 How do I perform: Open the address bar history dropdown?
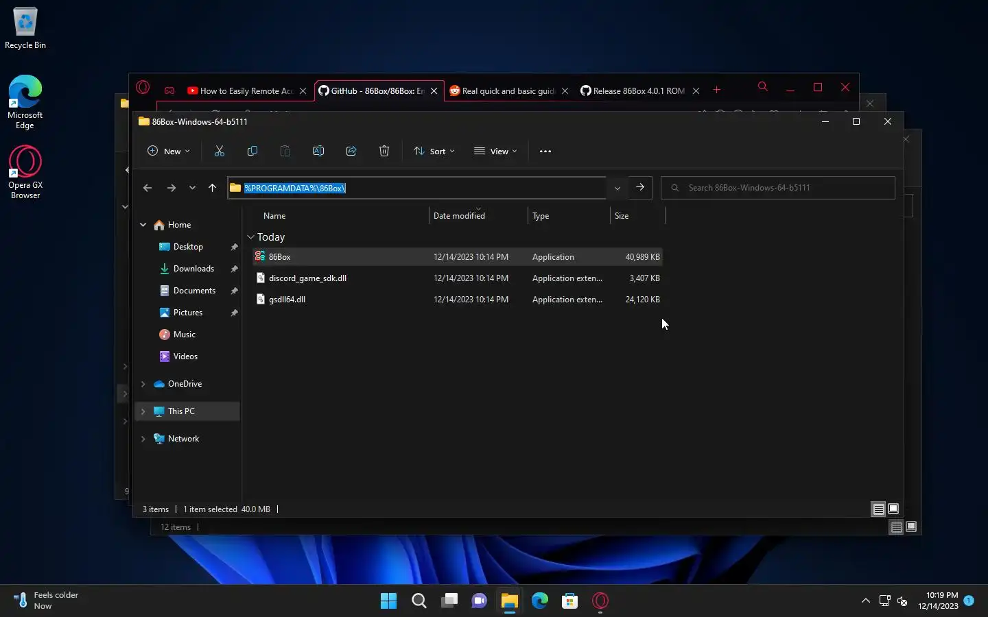coord(617,188)
